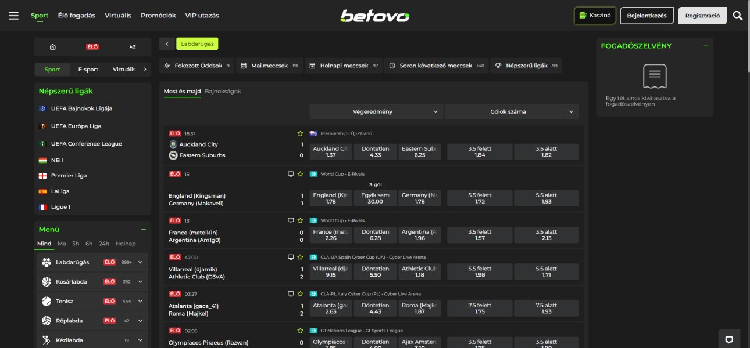750x348 pixels.
Task: Click the search magnifier icon
Action: click(x=738, y=16)
